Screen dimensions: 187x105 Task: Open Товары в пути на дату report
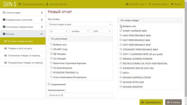(x=23, y=48)
